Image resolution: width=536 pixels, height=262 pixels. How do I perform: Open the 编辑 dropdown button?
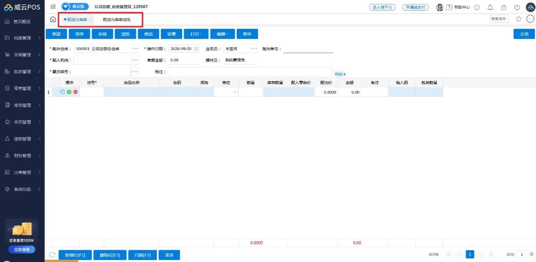point(222,34)
